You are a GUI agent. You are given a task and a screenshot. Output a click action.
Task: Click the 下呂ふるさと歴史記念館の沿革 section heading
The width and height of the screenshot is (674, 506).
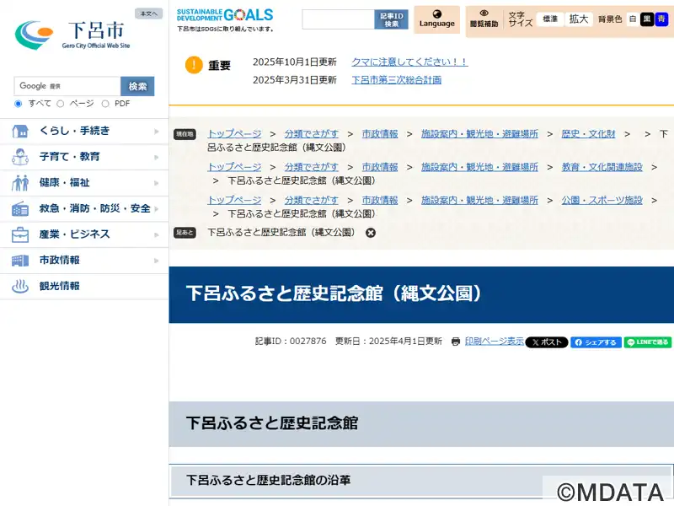point(269,480)
